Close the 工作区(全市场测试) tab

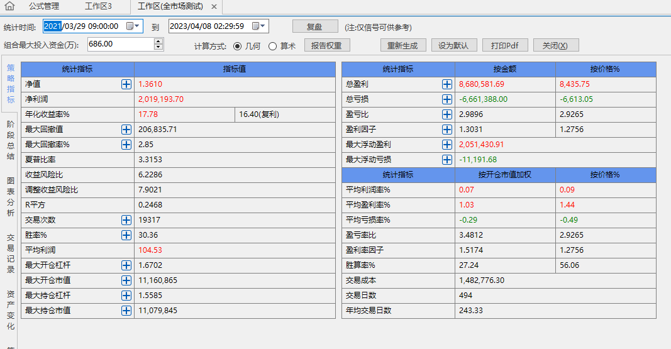[x=214, y=7]
